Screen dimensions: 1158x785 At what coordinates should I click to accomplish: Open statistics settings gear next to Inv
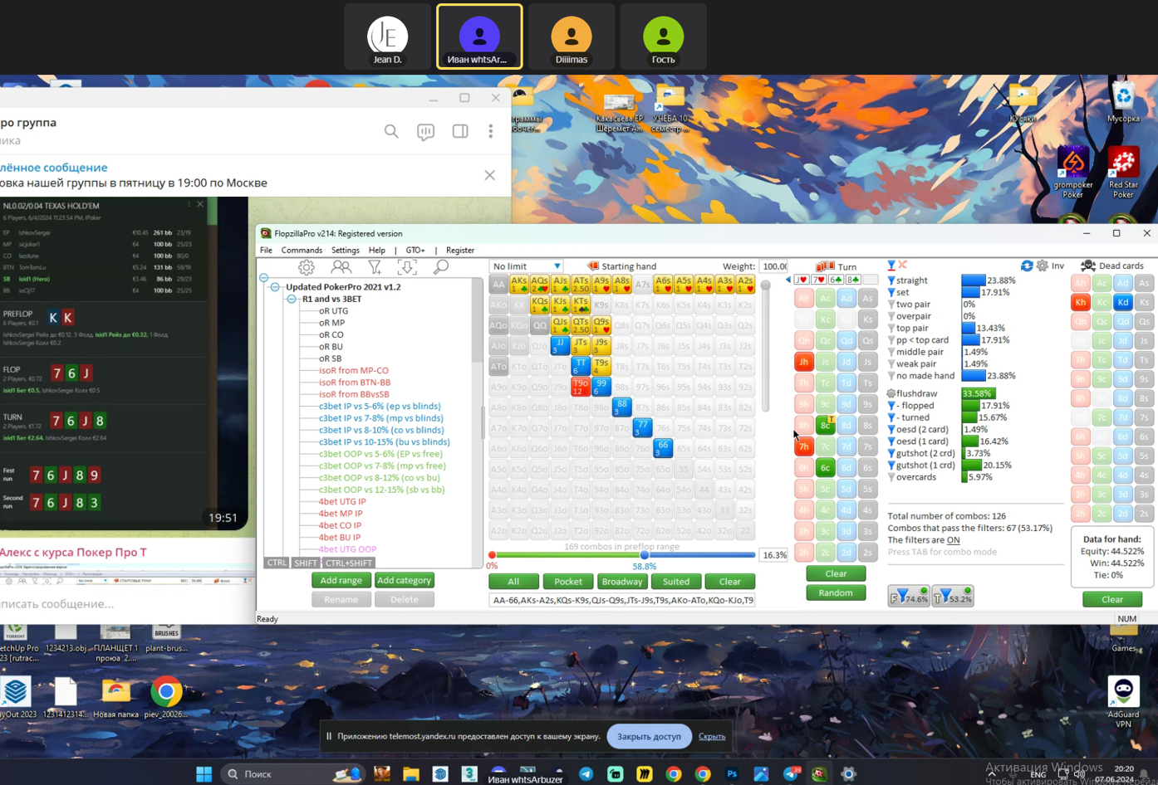[1043, 266]
